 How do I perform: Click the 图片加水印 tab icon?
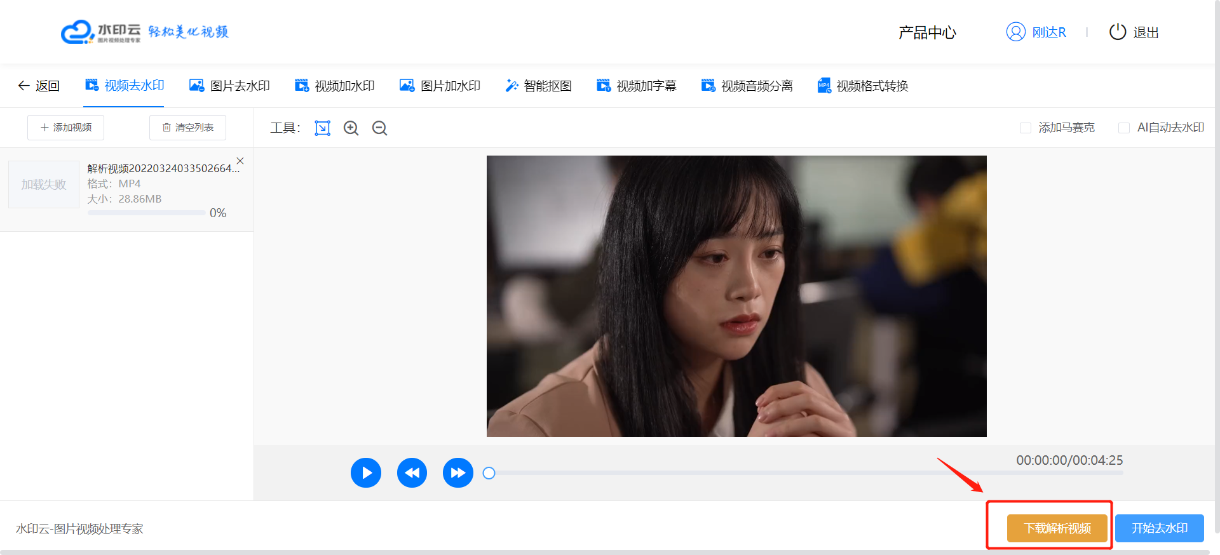(407, 85)
